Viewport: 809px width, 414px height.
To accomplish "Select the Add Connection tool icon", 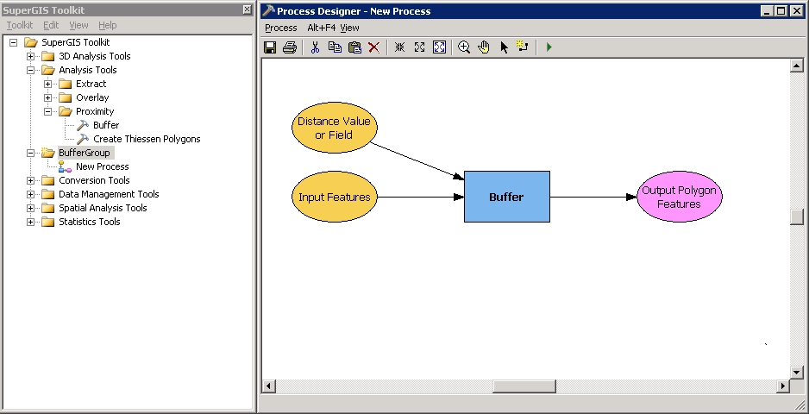I will pos(523,47).
